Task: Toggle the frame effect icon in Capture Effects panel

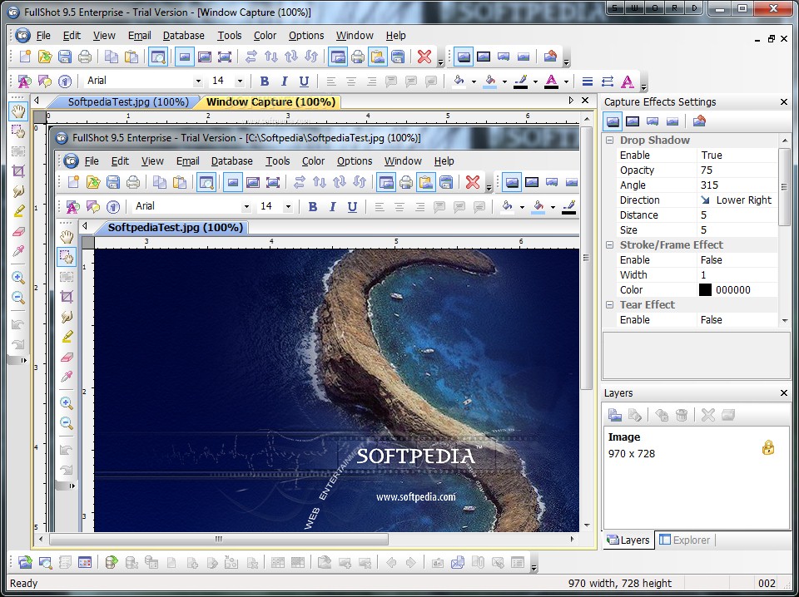Action: click(633, 121)
